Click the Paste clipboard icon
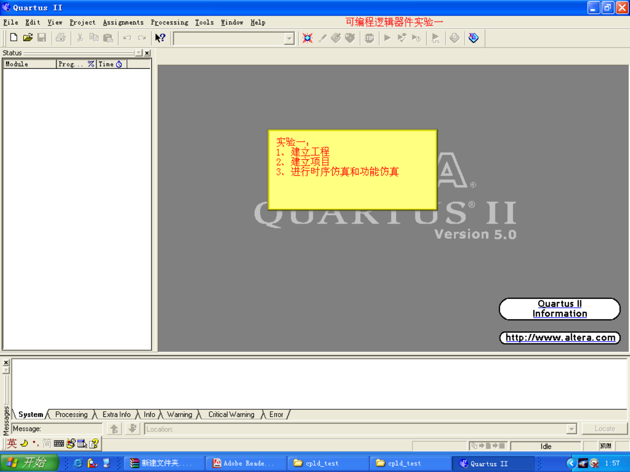 (108, 38)
